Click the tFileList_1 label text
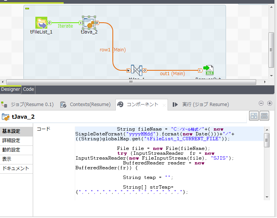This screenshot has height=218, width=277. pyautogui.click(x=41, y=32)
